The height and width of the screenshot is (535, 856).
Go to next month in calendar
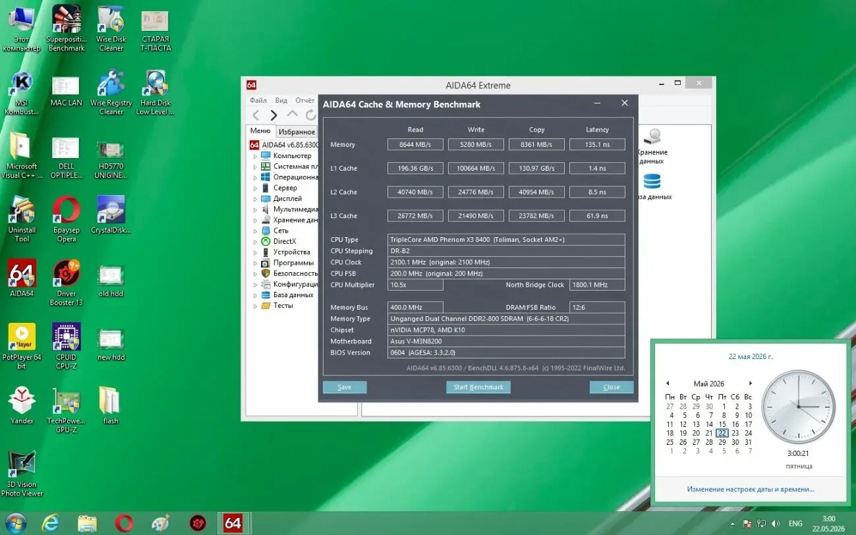(750, 383)
